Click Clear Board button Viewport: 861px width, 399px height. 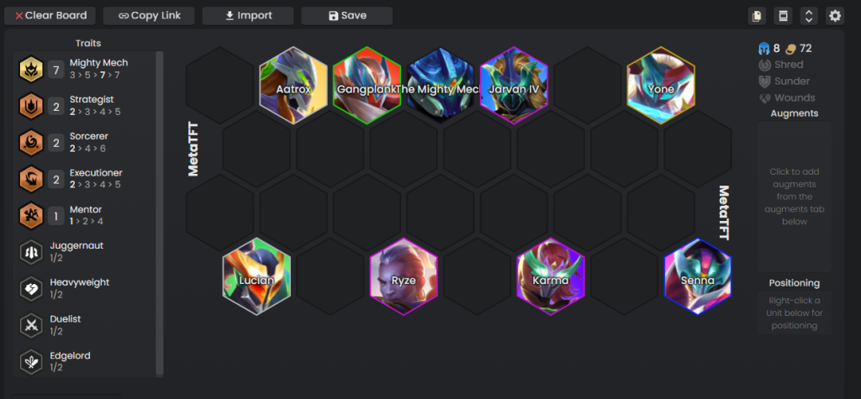50,16
